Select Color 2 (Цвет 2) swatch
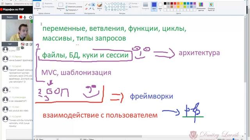 point(160,7)
